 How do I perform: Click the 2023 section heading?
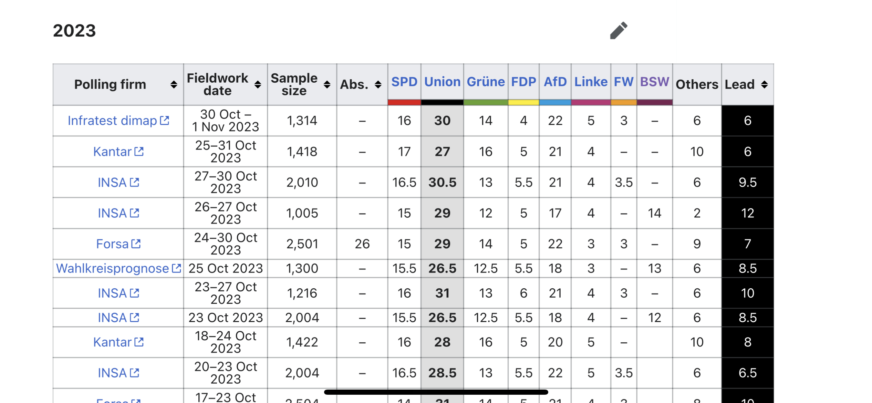click(x=74, y=31)
